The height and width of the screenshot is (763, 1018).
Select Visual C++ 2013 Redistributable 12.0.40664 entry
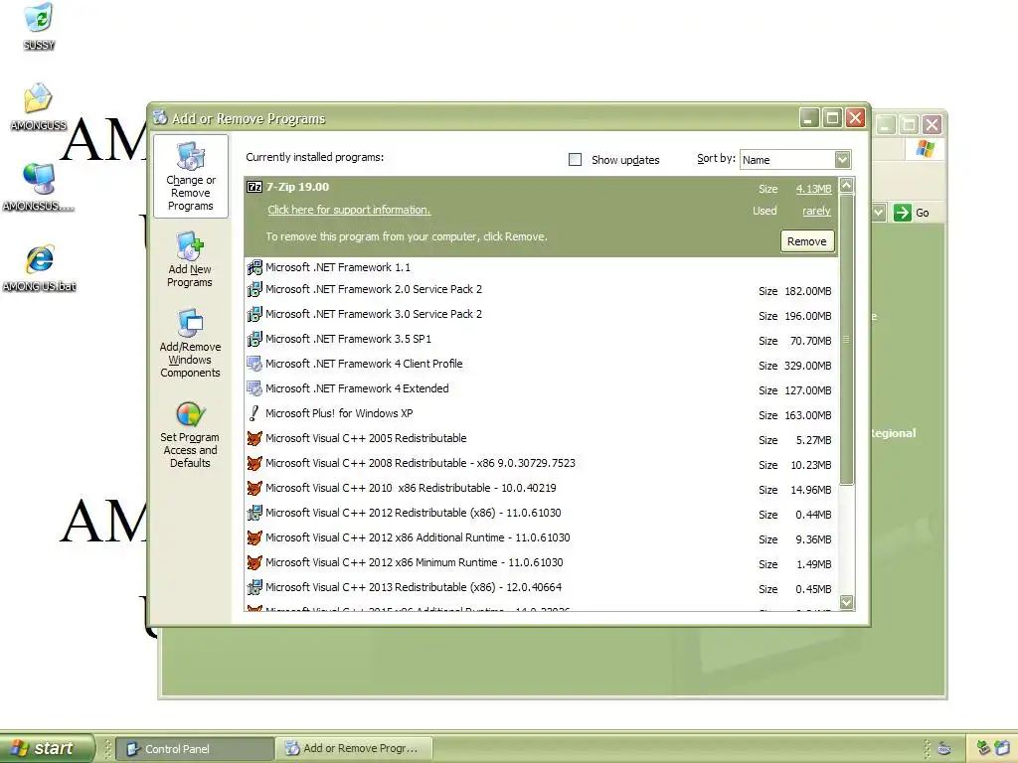point(542,588)
